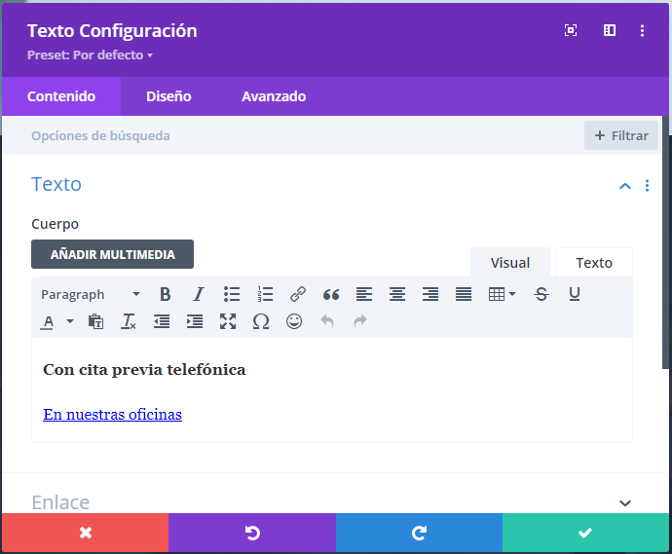This screenshot has height=554, width=672.
Task: Apply blockquote formatting
Action: (331, 294)
